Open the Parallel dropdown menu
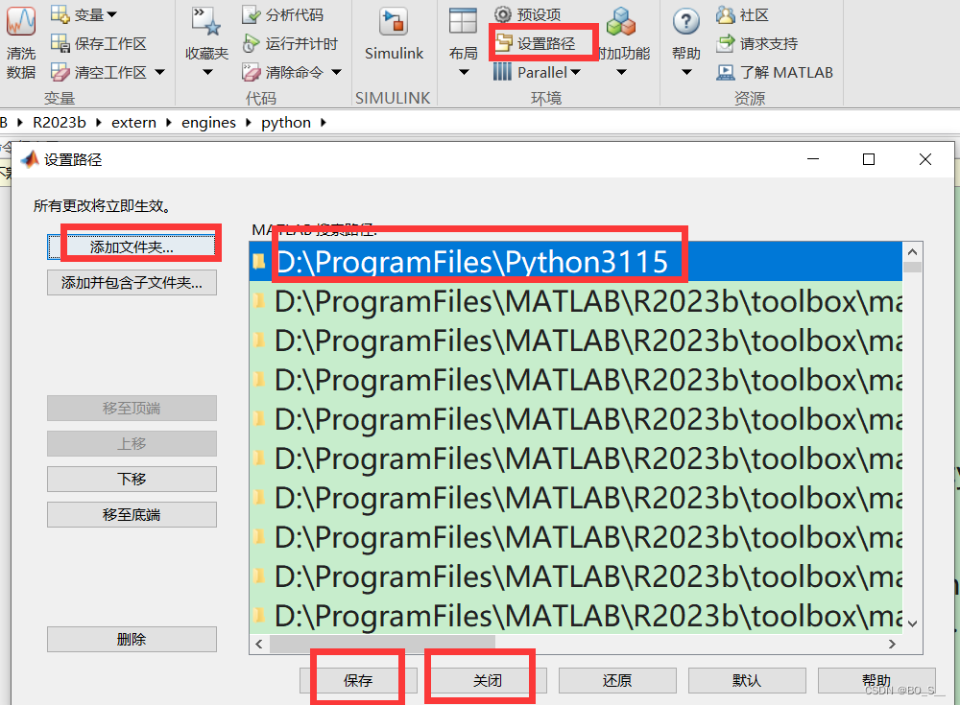 (537, 72)
